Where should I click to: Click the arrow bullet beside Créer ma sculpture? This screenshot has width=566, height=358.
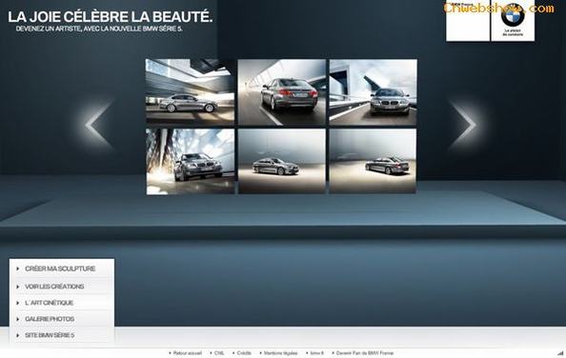18,268
